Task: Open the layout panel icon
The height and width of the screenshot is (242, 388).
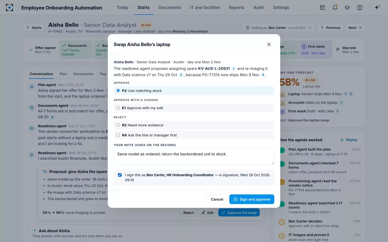Action: click(323, 8)
